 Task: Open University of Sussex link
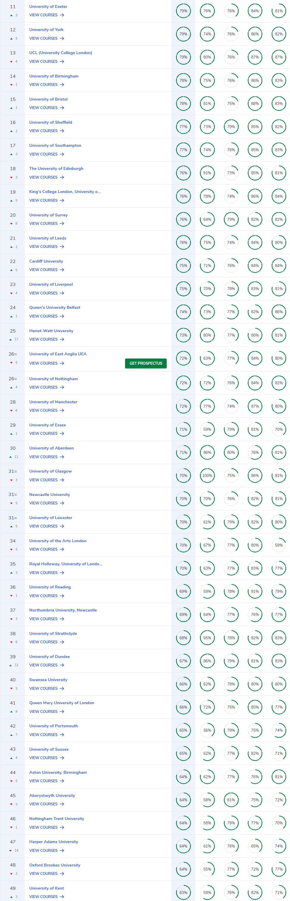(x=49, y=749)
